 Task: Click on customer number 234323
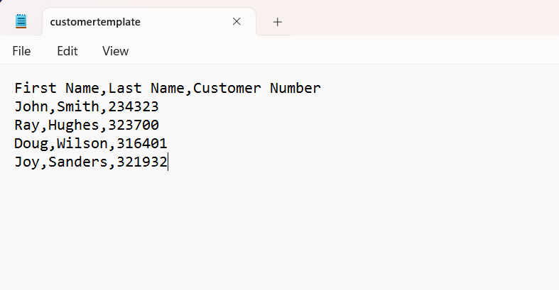point(134,106)
